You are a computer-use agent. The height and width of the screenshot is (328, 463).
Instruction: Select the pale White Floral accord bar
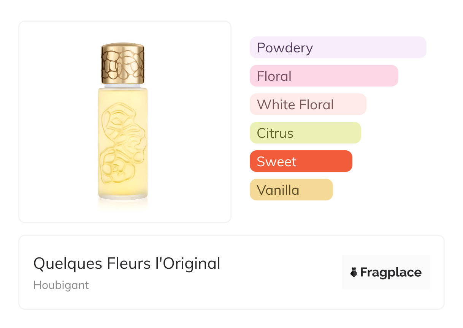click(308, 104)
